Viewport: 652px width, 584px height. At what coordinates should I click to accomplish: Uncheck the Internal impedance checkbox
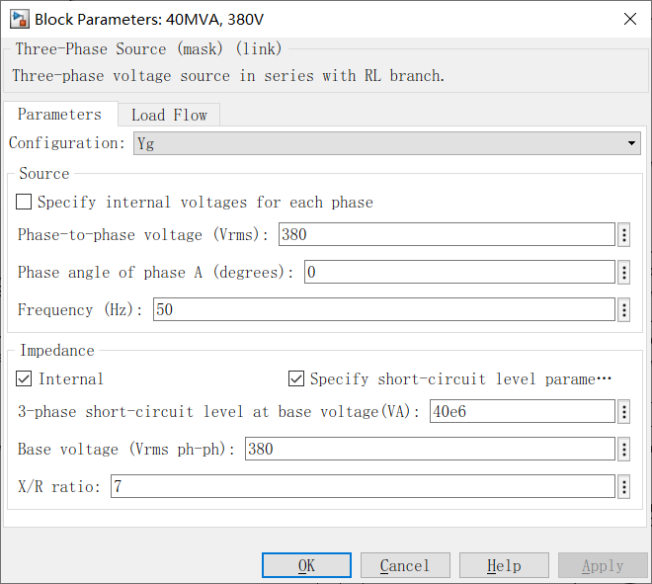coord(25,378)
